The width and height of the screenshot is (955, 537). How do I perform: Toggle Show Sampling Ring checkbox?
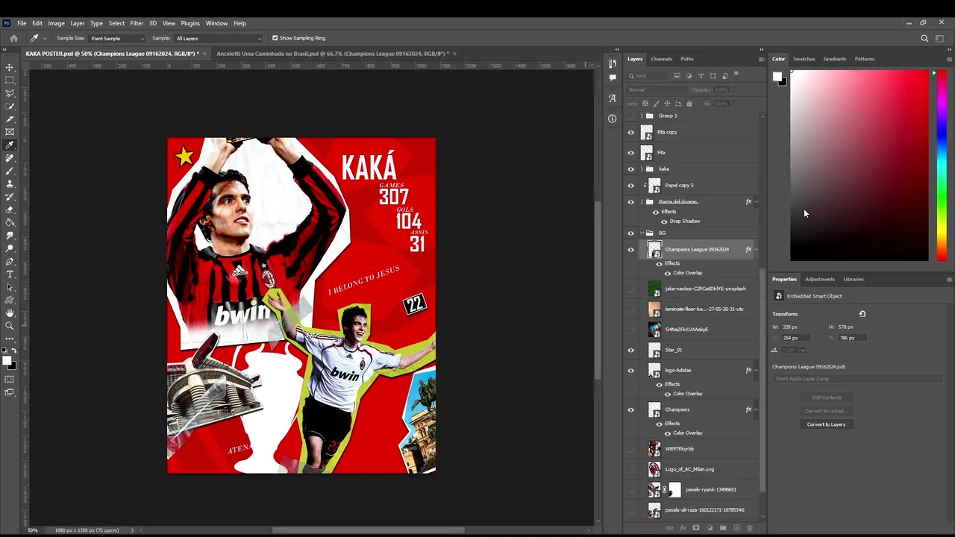click(275, 38)
